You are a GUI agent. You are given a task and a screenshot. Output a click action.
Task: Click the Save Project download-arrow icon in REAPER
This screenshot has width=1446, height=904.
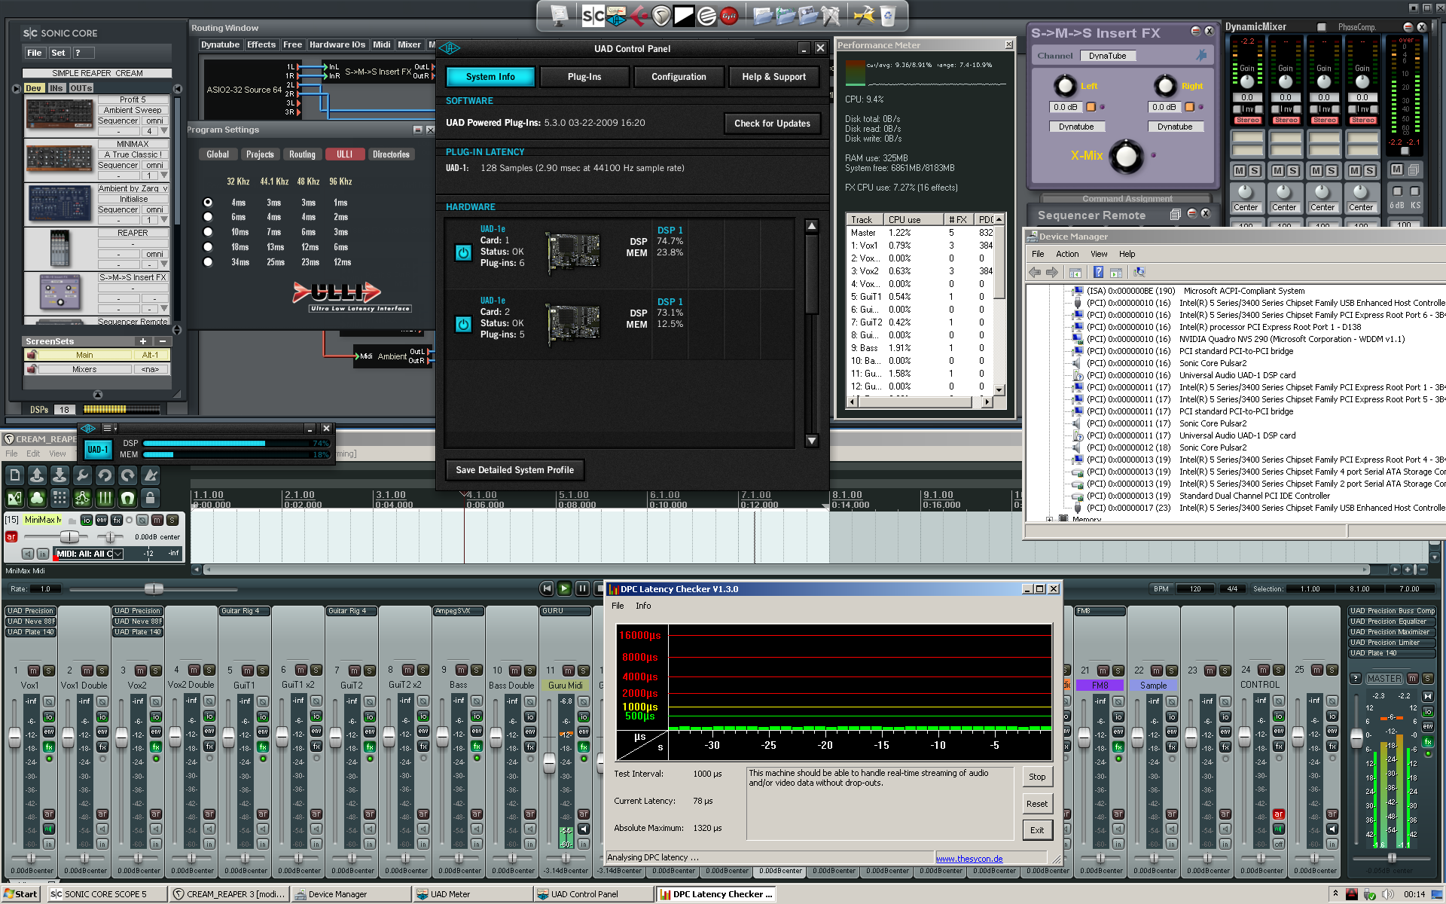pyautogui.click(x=59, y=475)
